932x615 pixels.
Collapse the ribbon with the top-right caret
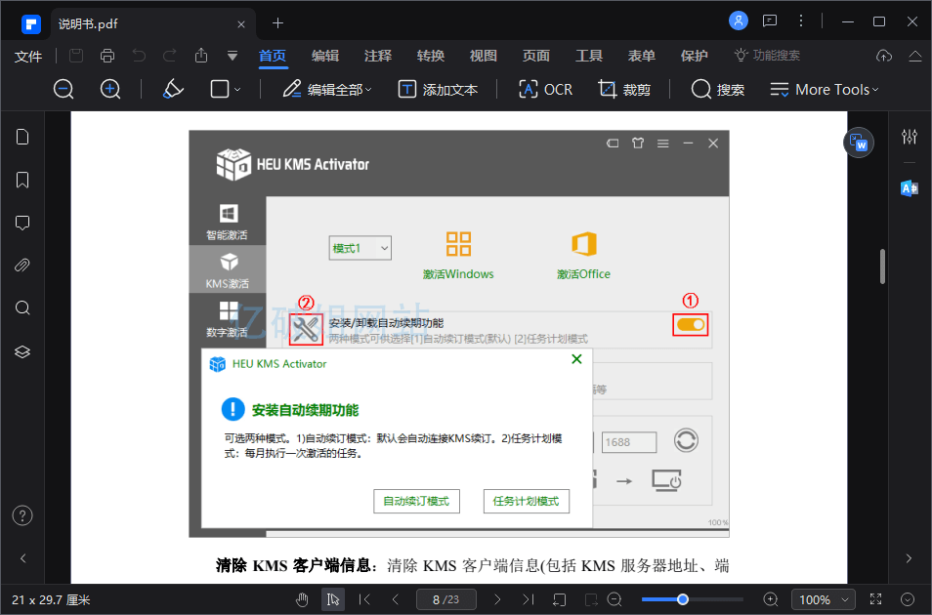[x=915, y=56]
